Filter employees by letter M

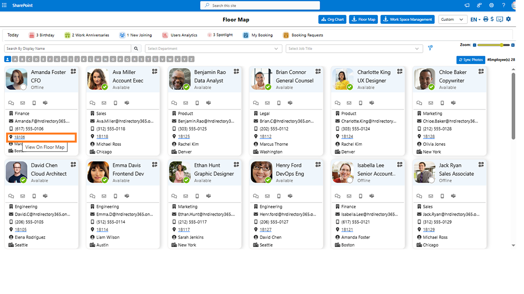click(x=98, y=59)
